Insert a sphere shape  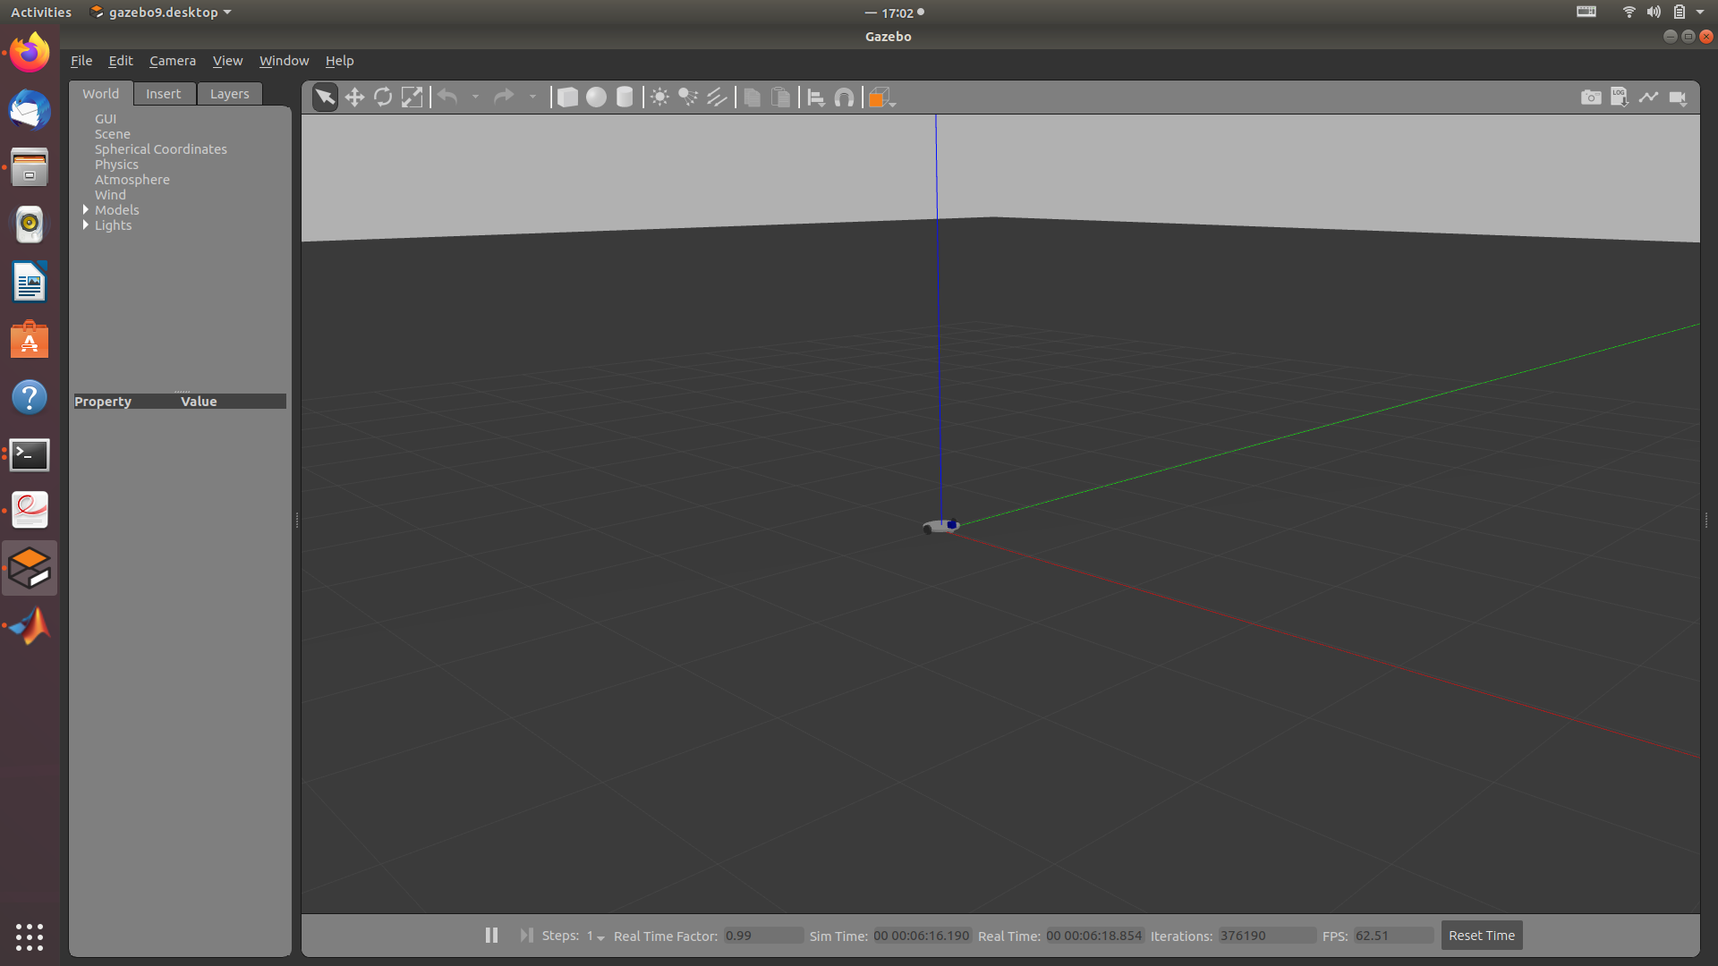[596, 97]
